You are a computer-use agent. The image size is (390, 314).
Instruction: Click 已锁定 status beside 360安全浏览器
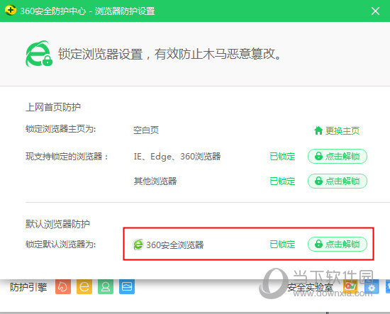282,244
